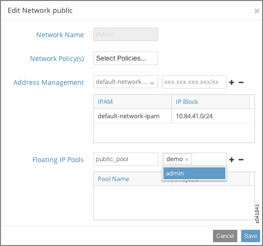The width and height of the screenshot is (263, 246).
Task: Click the IP Block column header
Action: coord(211,102)
